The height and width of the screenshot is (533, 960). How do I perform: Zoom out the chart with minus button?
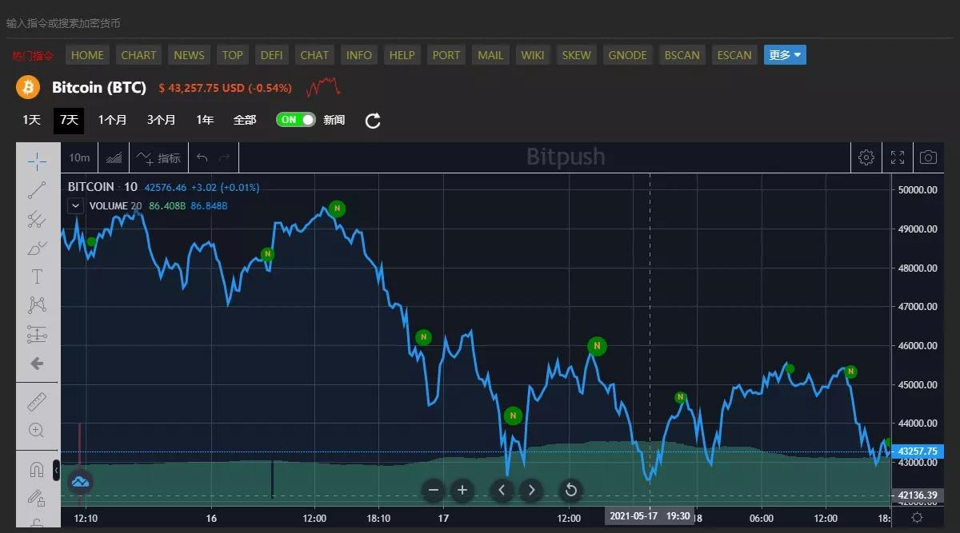tap(434, 490)
